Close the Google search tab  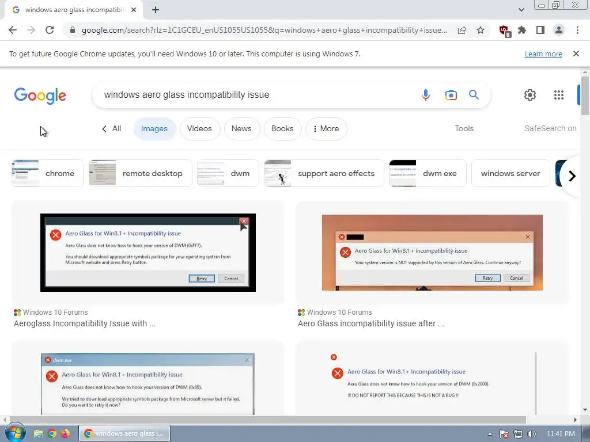tap(134, 10)
